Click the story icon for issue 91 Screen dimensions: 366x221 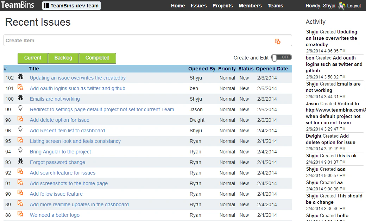click(x=20, y=182)
